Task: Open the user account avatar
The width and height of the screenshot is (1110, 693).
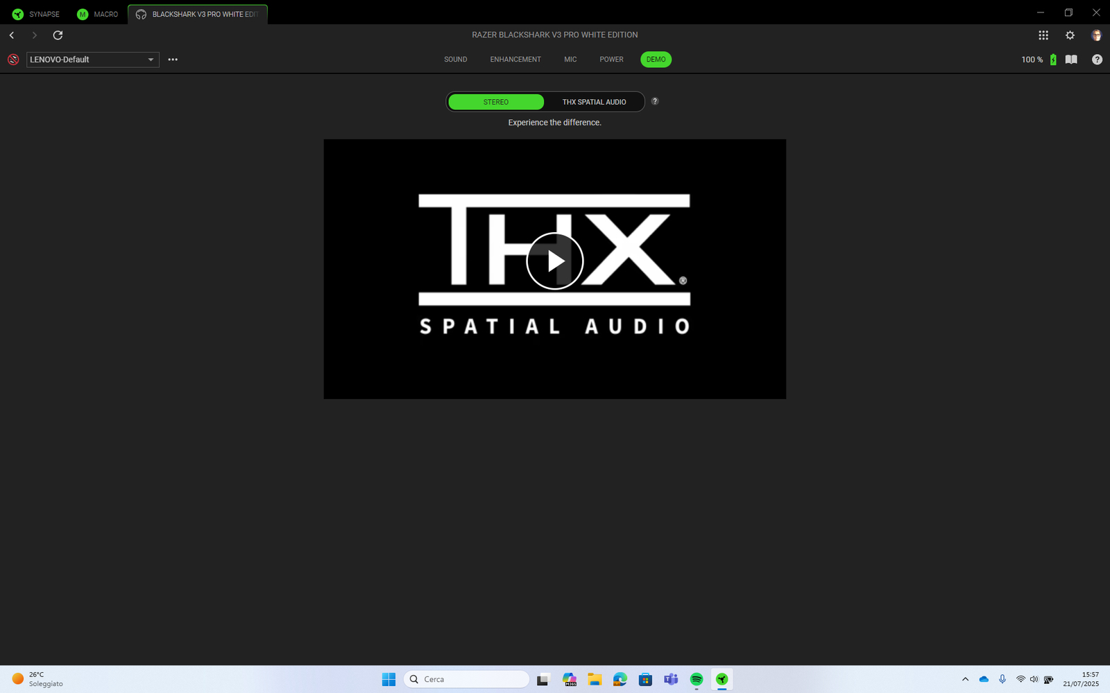Action: click(1096, 35)
